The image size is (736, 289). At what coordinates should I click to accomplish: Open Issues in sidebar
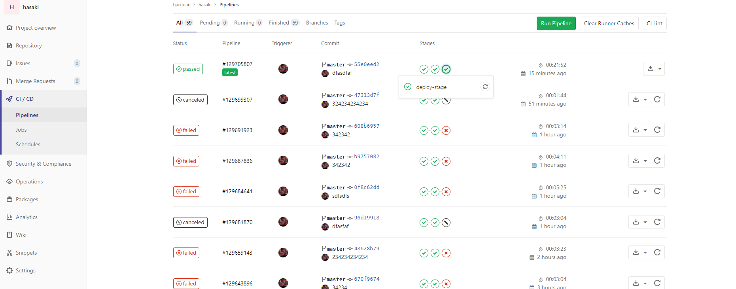tap(23, 63)
